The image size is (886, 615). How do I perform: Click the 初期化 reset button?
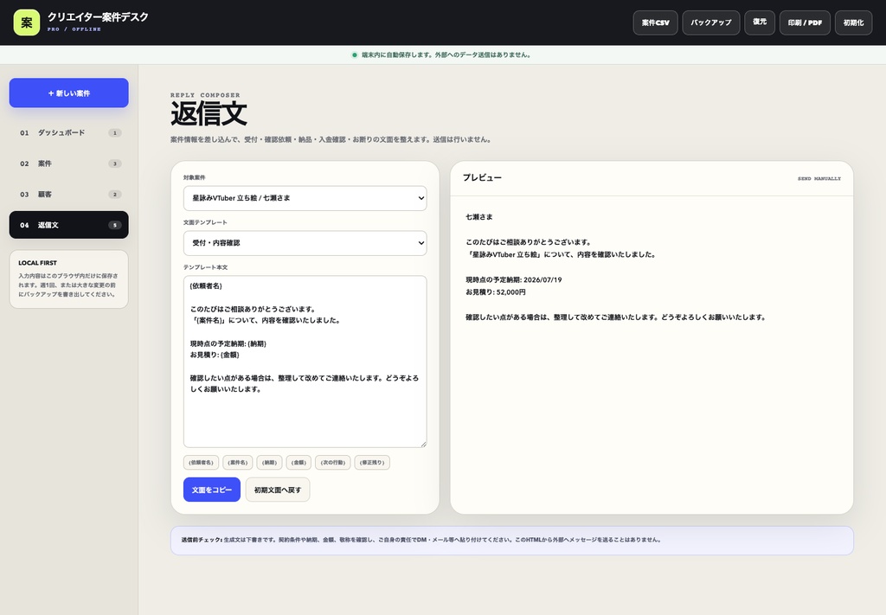(x=853, y=22)
